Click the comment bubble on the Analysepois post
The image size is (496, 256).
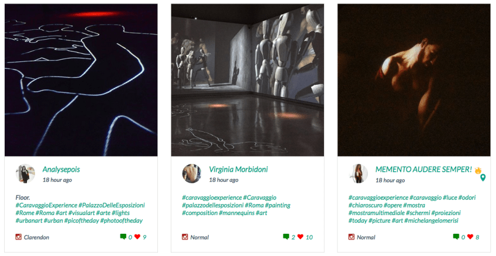coord(123,236)
